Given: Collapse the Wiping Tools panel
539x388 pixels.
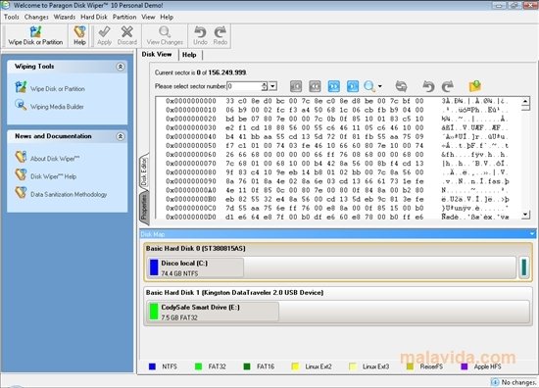Looking at the screenshot, I should pos(120,67).
